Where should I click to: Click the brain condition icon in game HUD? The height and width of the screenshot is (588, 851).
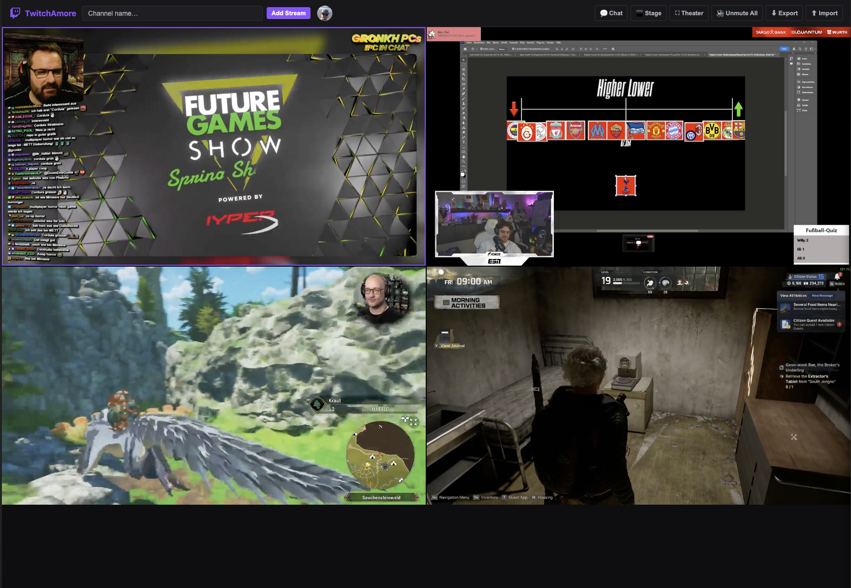[x=665, y=283]
